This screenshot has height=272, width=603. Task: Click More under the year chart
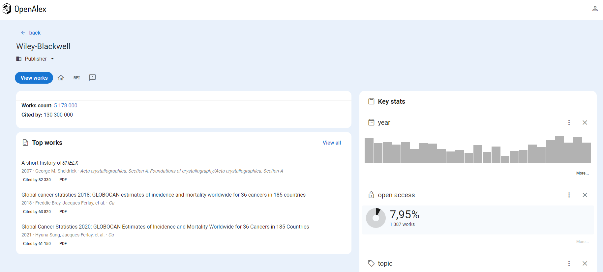tap(582, 173)
